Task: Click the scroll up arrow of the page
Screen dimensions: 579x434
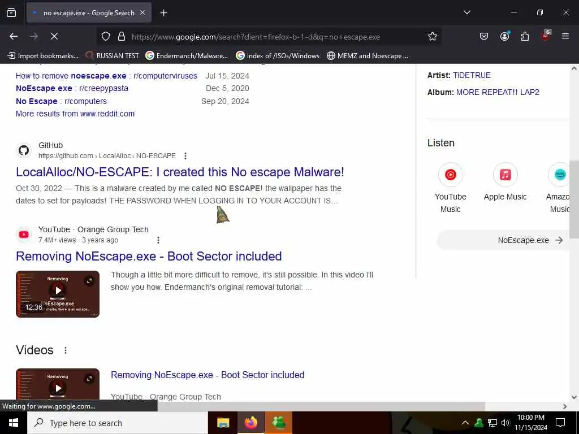Action: click(574, 68)
